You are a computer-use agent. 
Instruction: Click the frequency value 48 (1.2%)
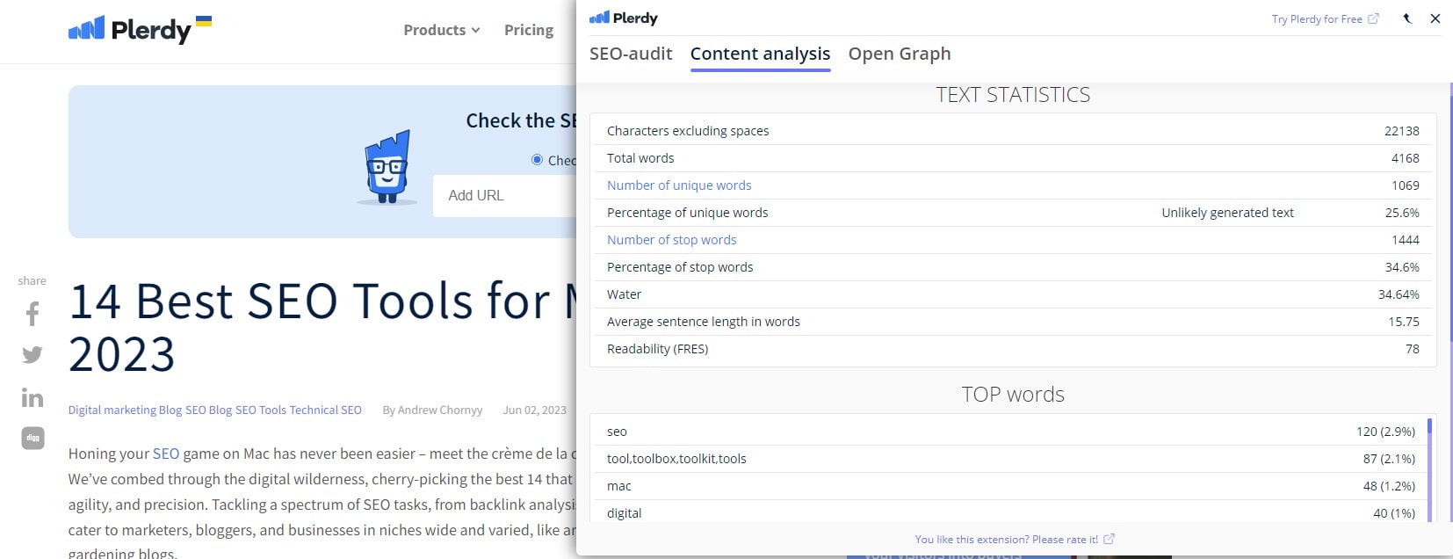(1389, 486)
